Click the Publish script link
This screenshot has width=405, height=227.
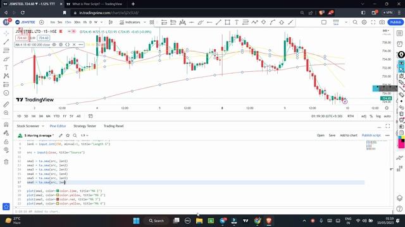point(371,136)
